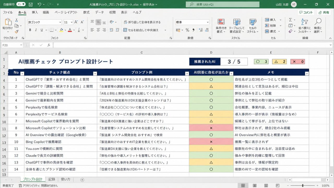
Task: Click 挿入 cells insert button
Action: [270, 20]
